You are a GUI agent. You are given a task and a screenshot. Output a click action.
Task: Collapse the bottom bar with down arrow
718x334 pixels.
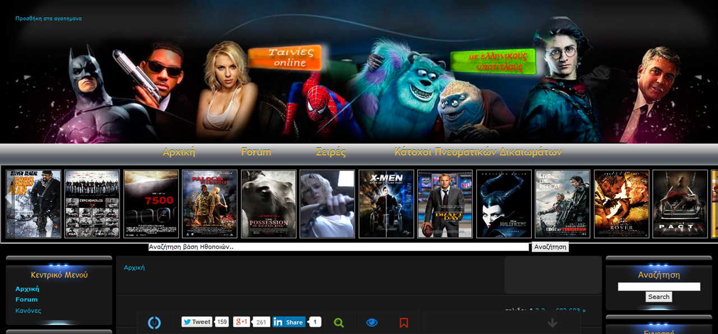click(553, 323)
